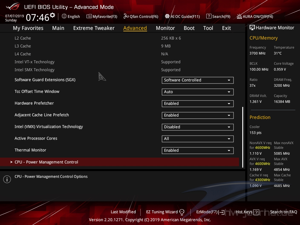Click the AI OC Guide brain icon
The width and height of the screenshot is (300, 225).
(x=167, y=16)
